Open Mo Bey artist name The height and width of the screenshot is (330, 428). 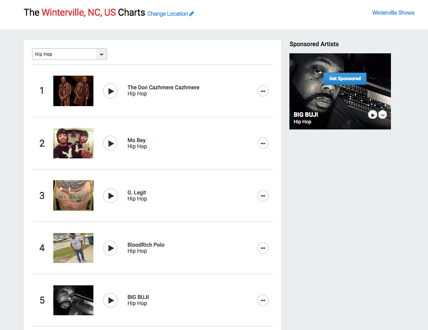click(137, 140)
